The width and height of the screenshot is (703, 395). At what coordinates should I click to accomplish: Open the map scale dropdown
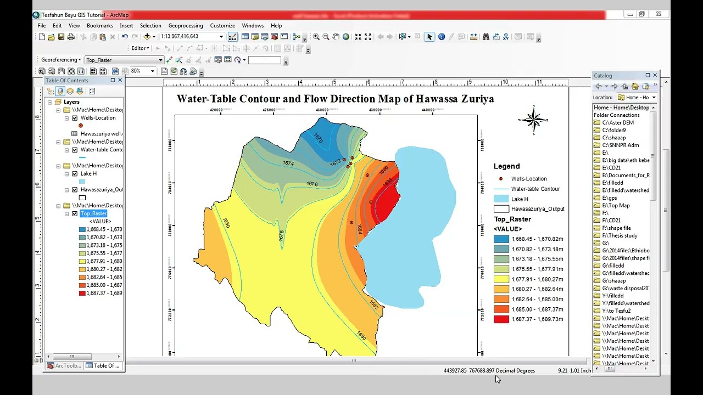221,37
